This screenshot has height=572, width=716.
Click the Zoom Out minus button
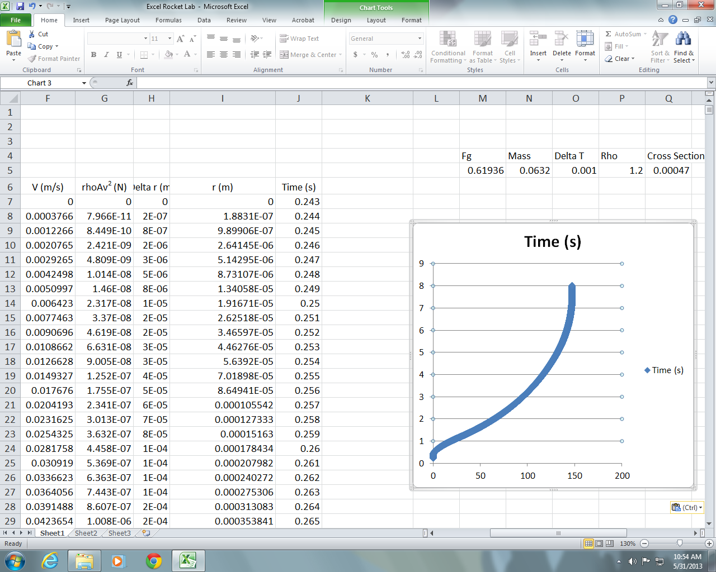point(644,544)
